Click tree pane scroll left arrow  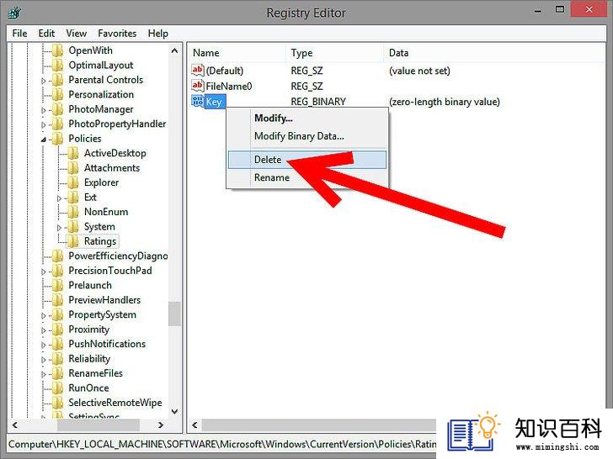tap(15, 425)
